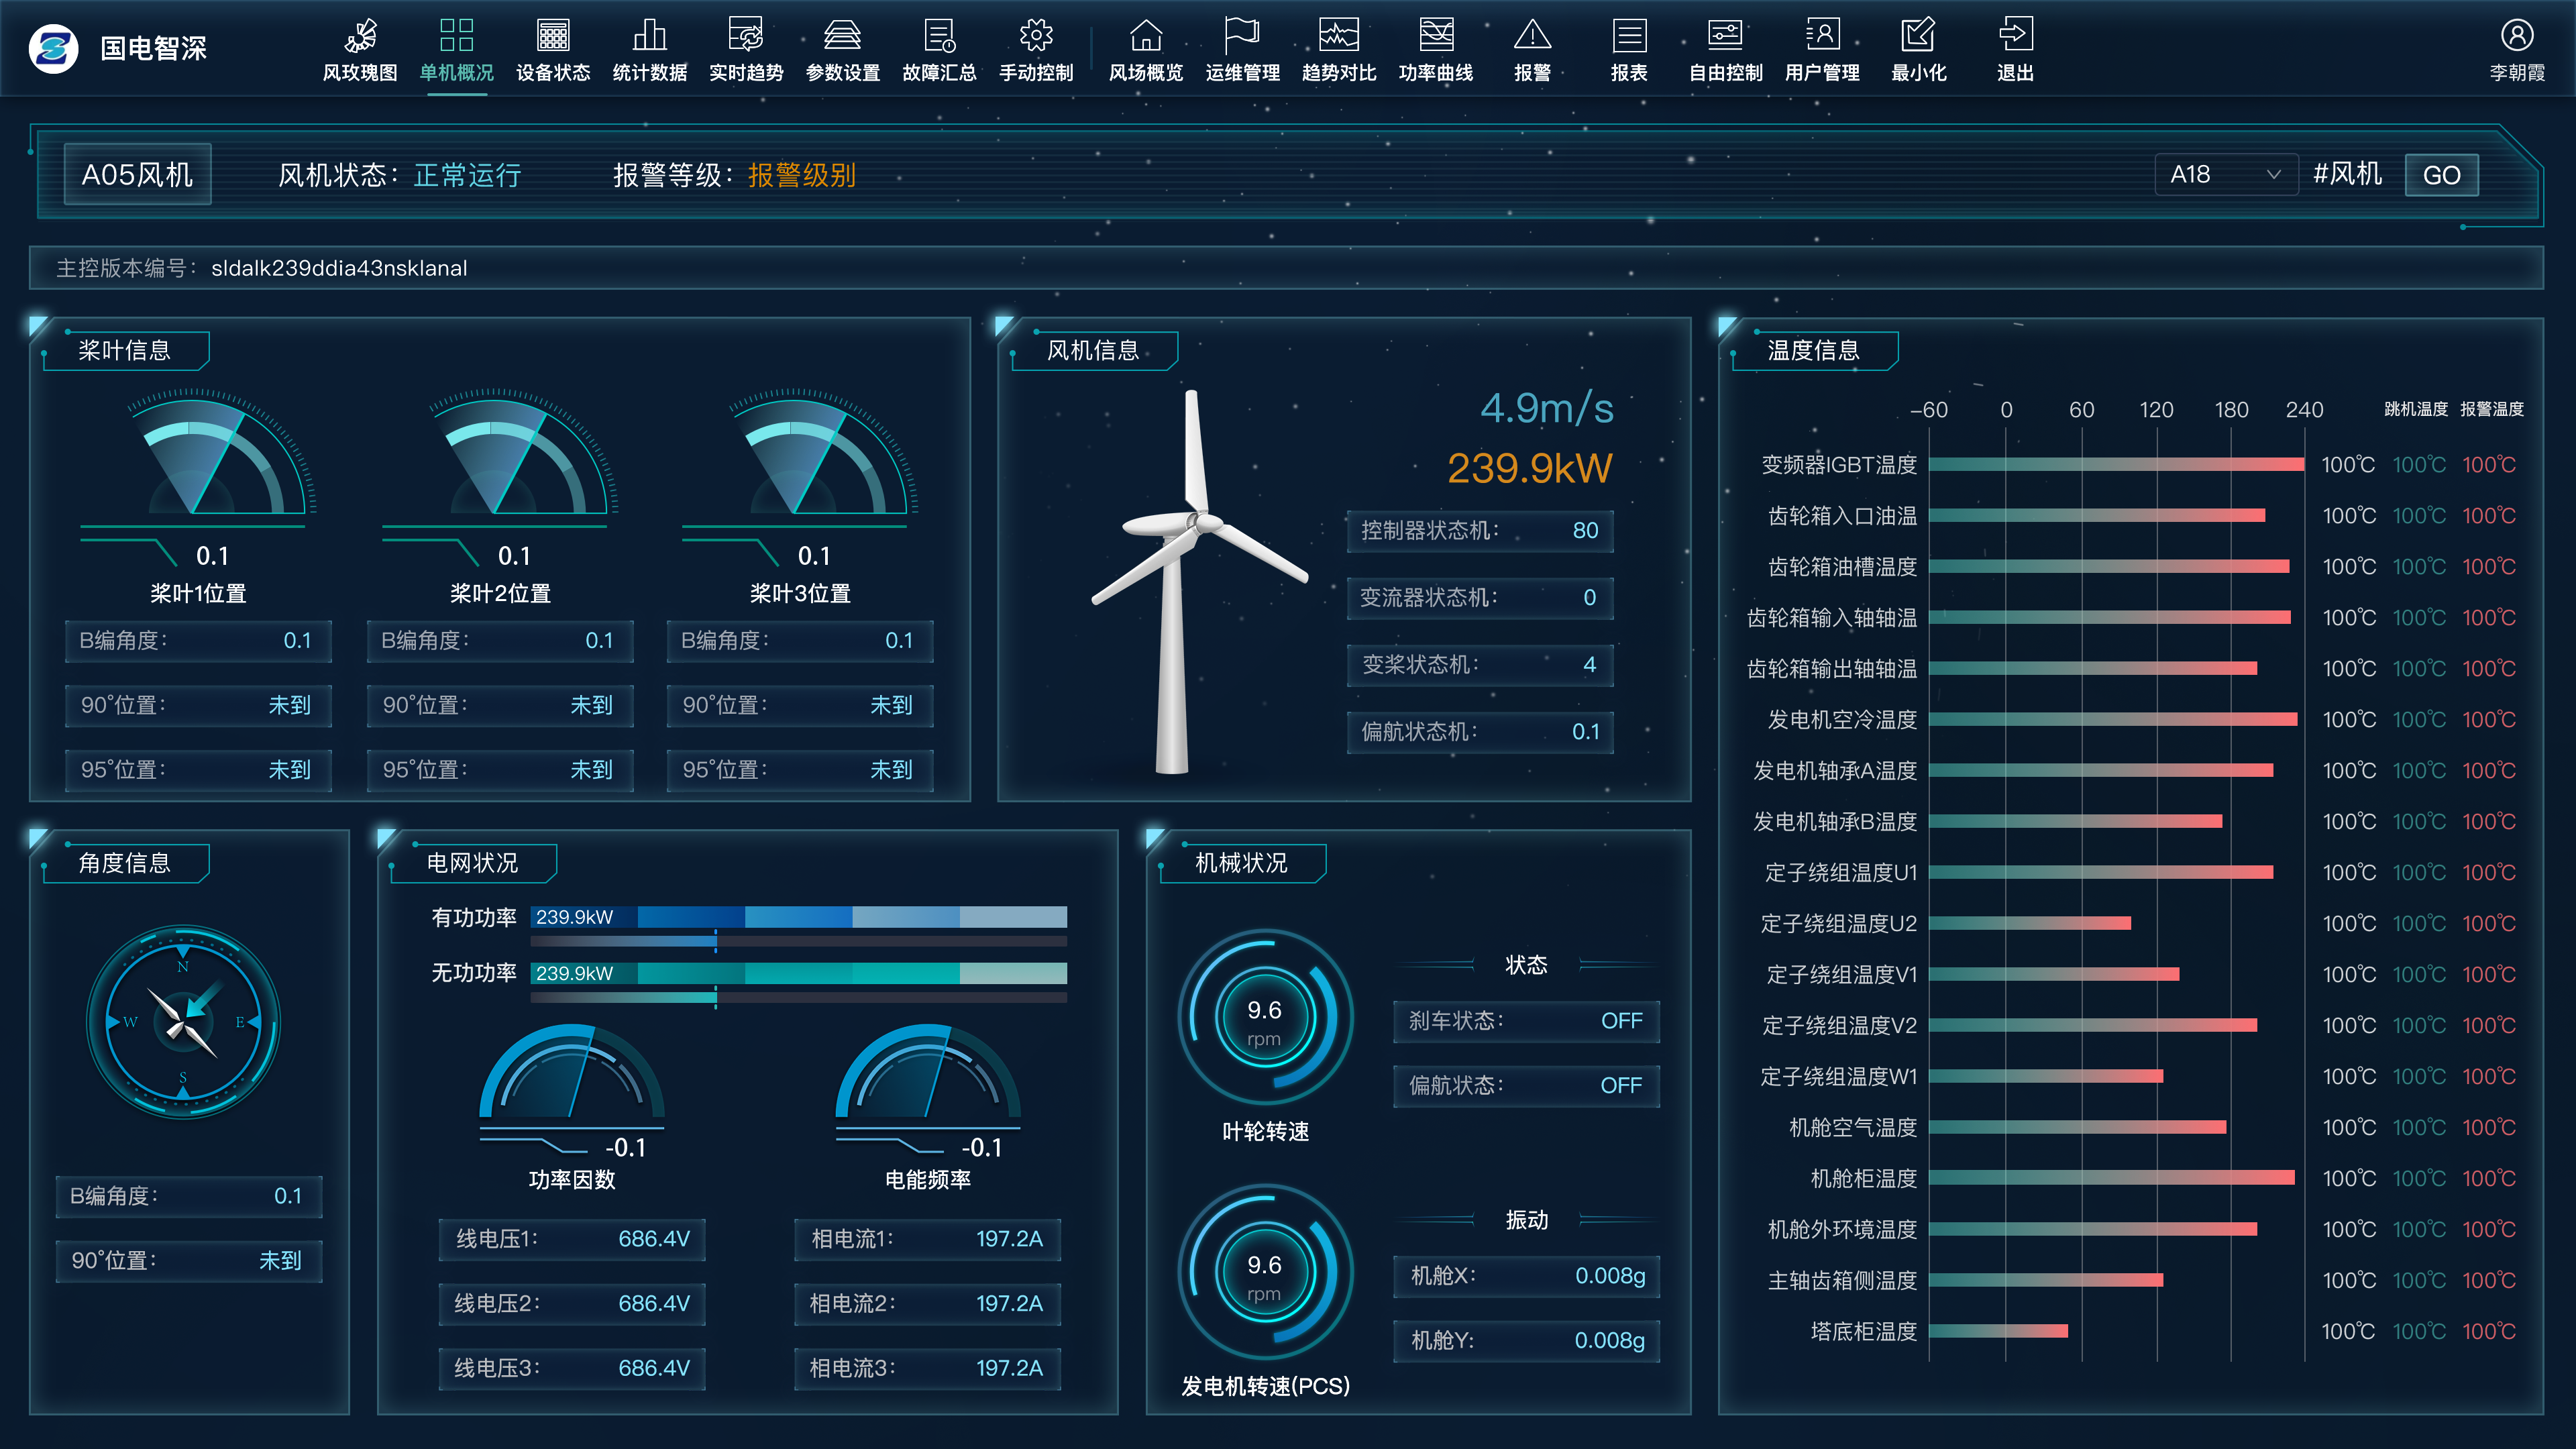2576x1449 pixels.
Task: Open the 风玫瑰图 wind rose icon
Action: click(360, 37)
